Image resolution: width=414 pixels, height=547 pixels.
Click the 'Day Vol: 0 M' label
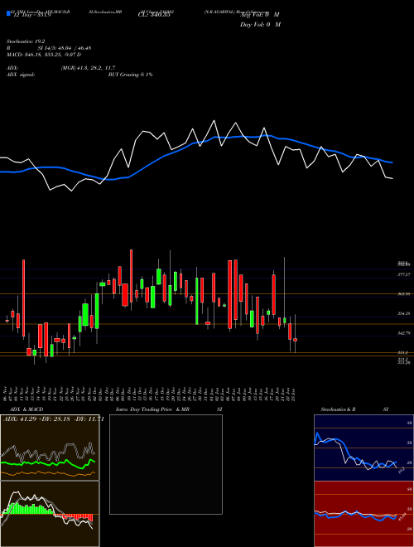(x=260, y=25)
